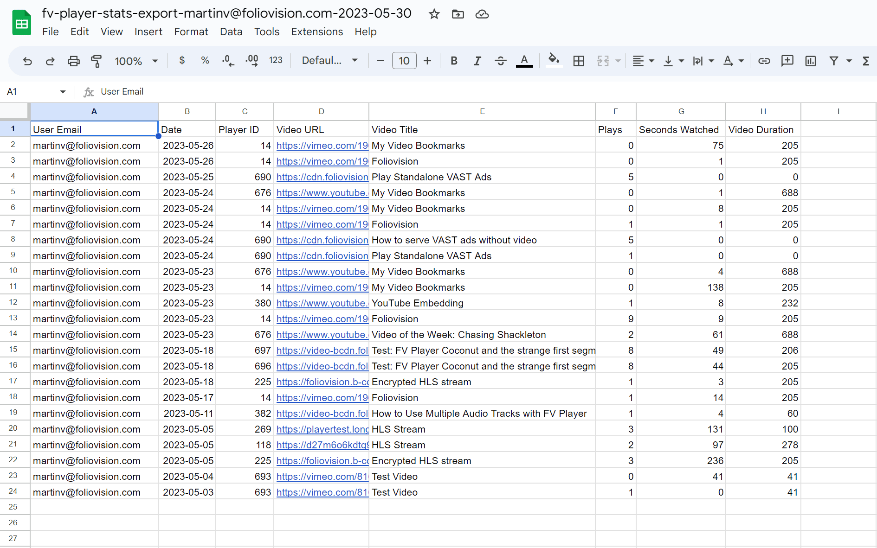
Task: Open the vimeo link in row 2
Action: click(322, 146)
